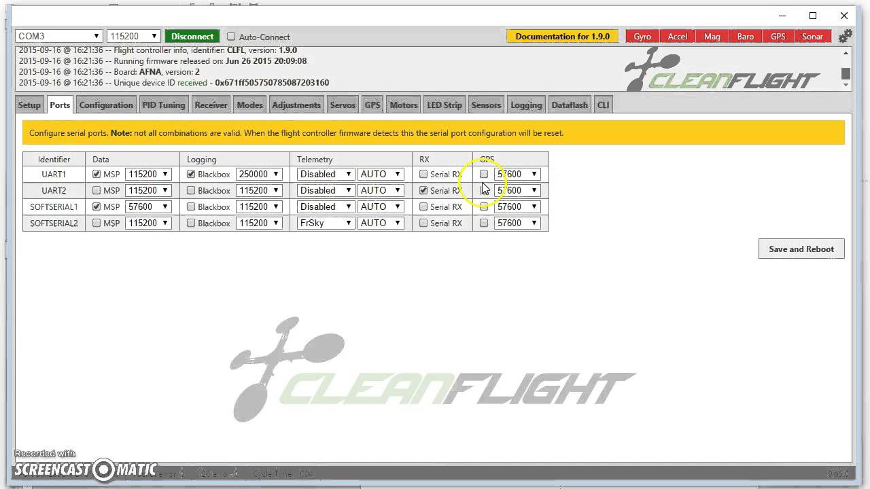Open UART1 Blackbox 250000 baud dropdown

pos(259,174)
